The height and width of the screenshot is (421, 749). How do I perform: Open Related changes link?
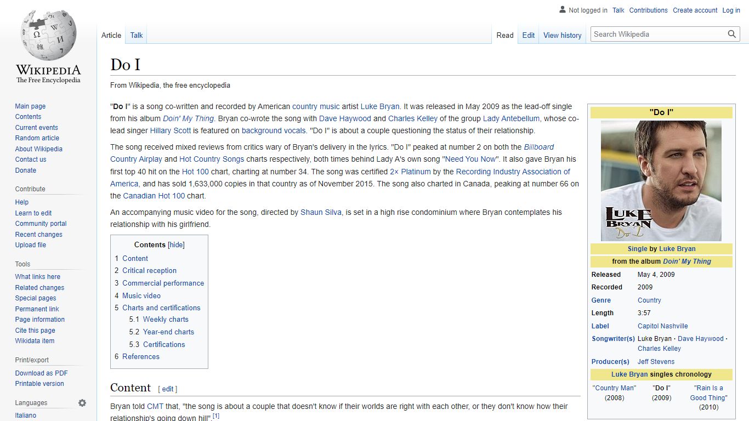click(39, 288)
